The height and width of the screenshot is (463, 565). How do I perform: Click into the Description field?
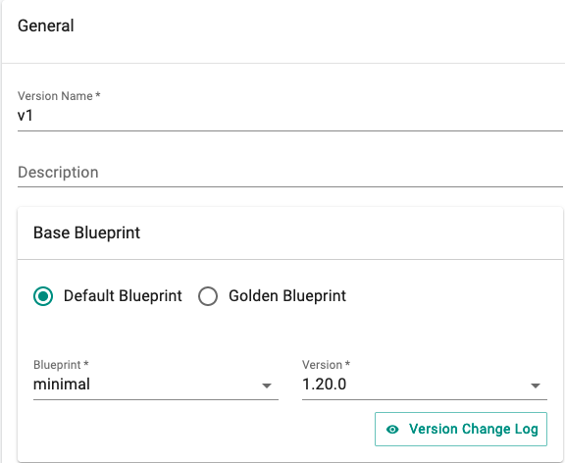(x=290, y=173)
